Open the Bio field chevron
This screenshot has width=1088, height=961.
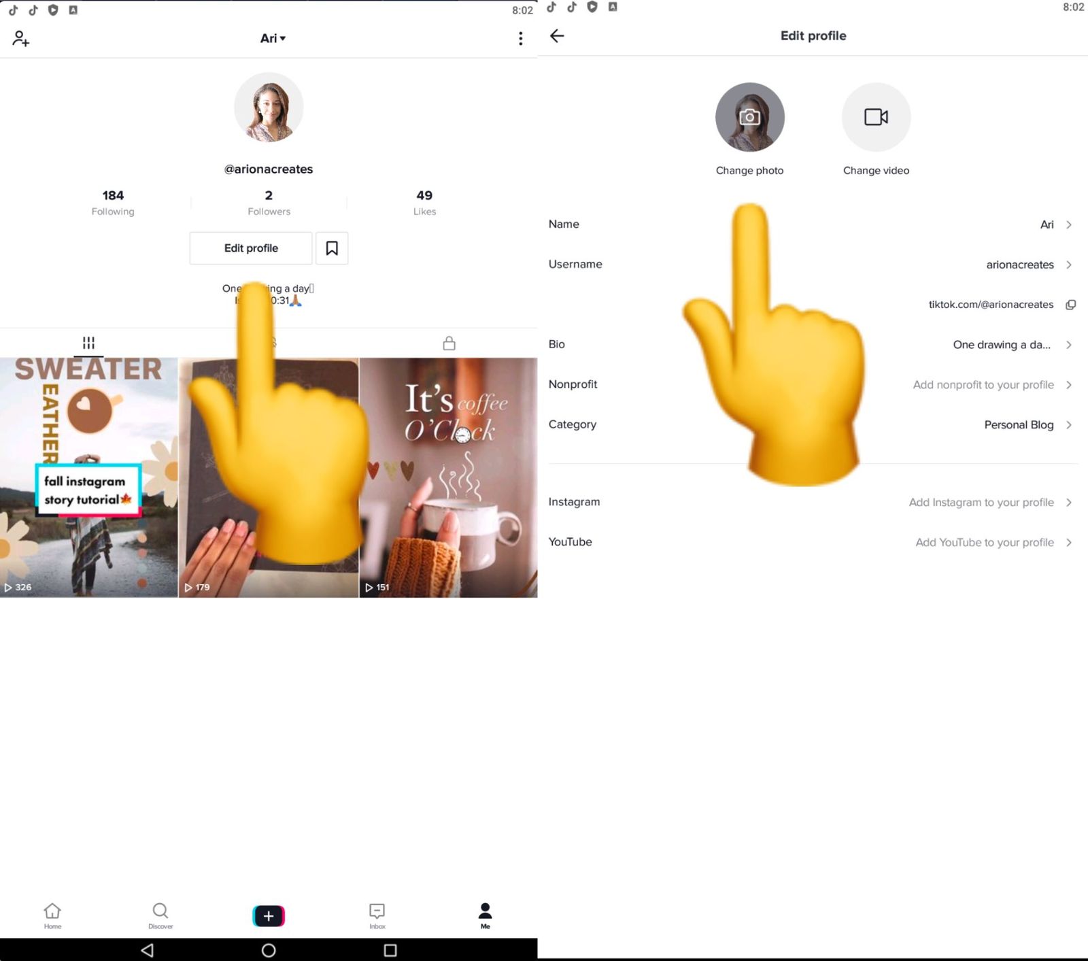click(1069, 345)
